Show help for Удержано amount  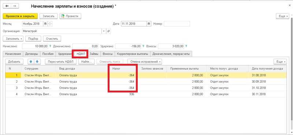click(143, 46)
